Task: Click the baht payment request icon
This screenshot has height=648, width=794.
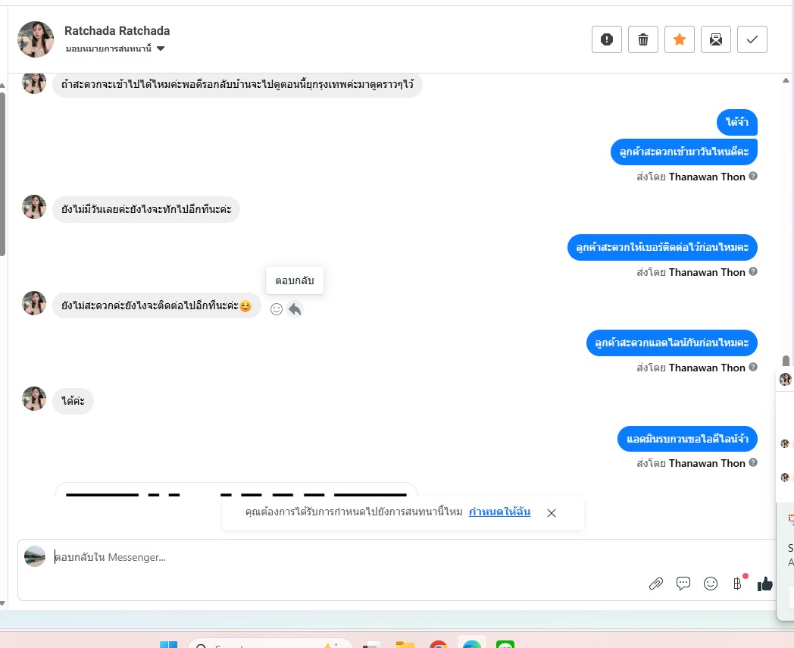Action: click(738, 584)
